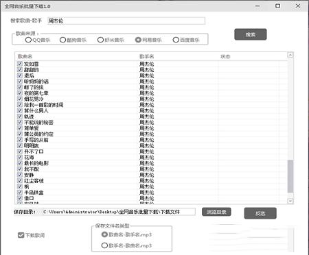This screenshot has width=309, height=255.
Task: Select the song name 开不了口
Action: point(34,151)
